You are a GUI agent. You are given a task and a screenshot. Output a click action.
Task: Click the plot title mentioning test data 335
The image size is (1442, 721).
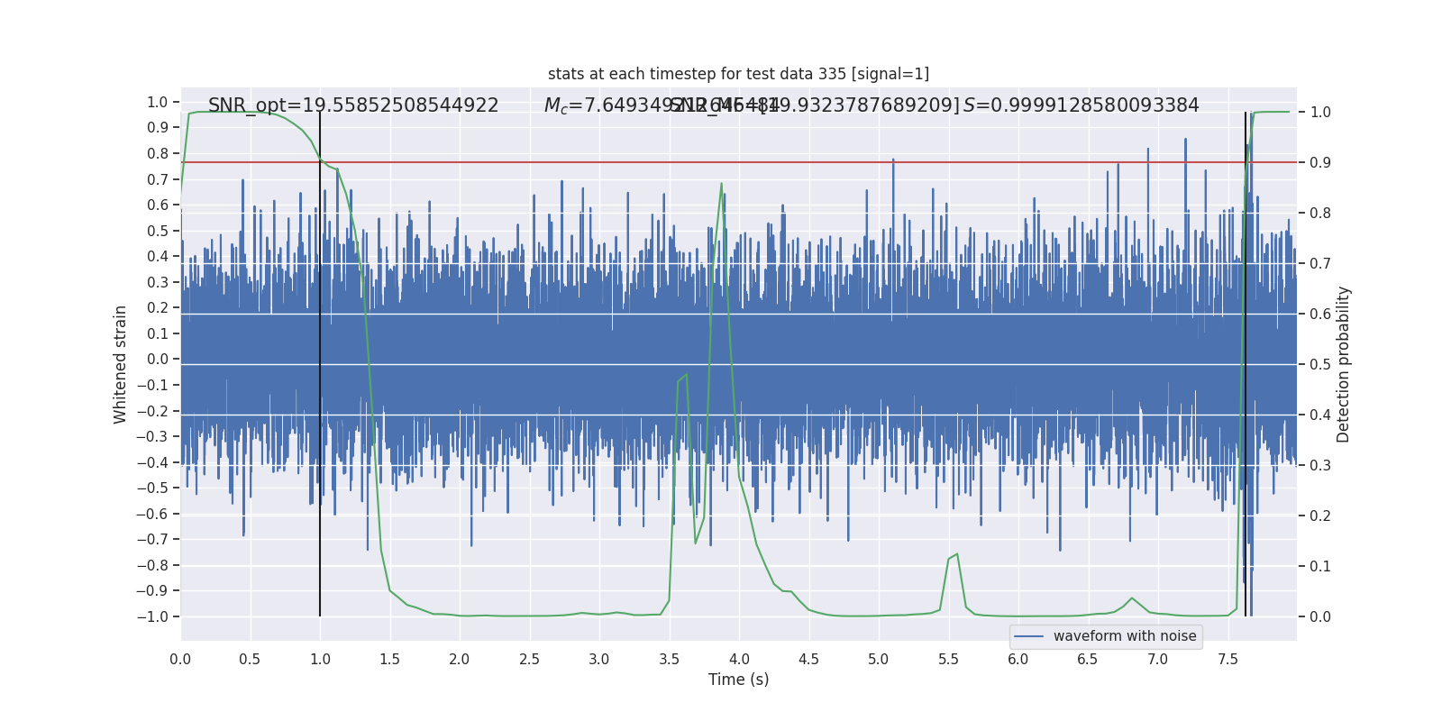[738, 74]
